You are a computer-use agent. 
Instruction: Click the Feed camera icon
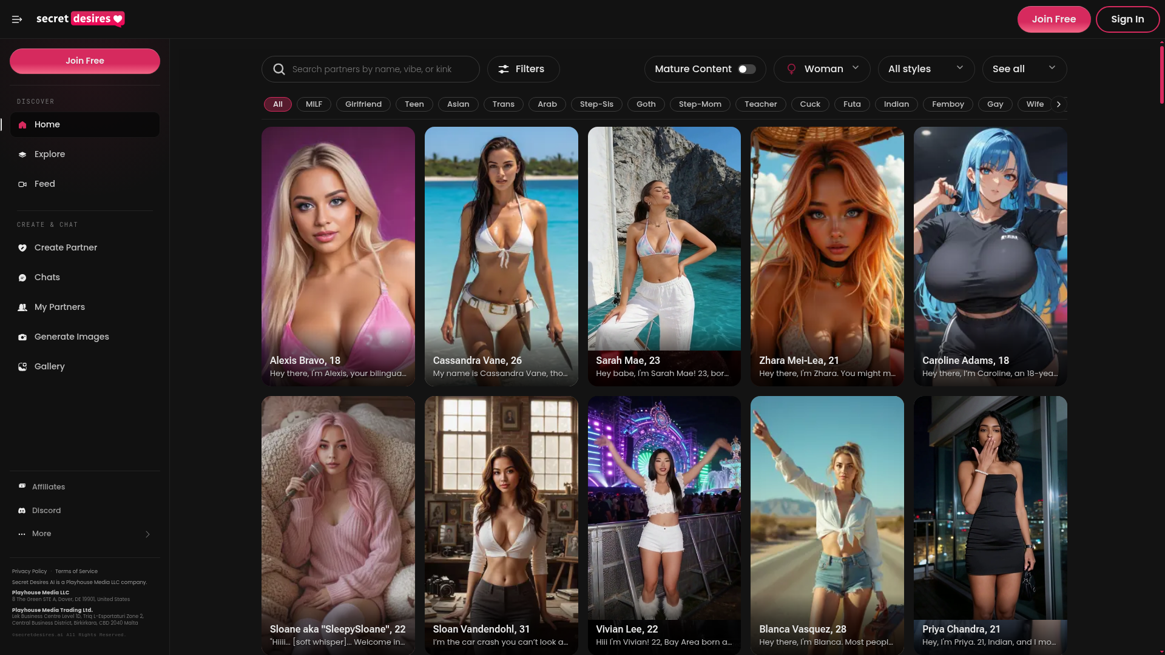click(x=22, y=184)
